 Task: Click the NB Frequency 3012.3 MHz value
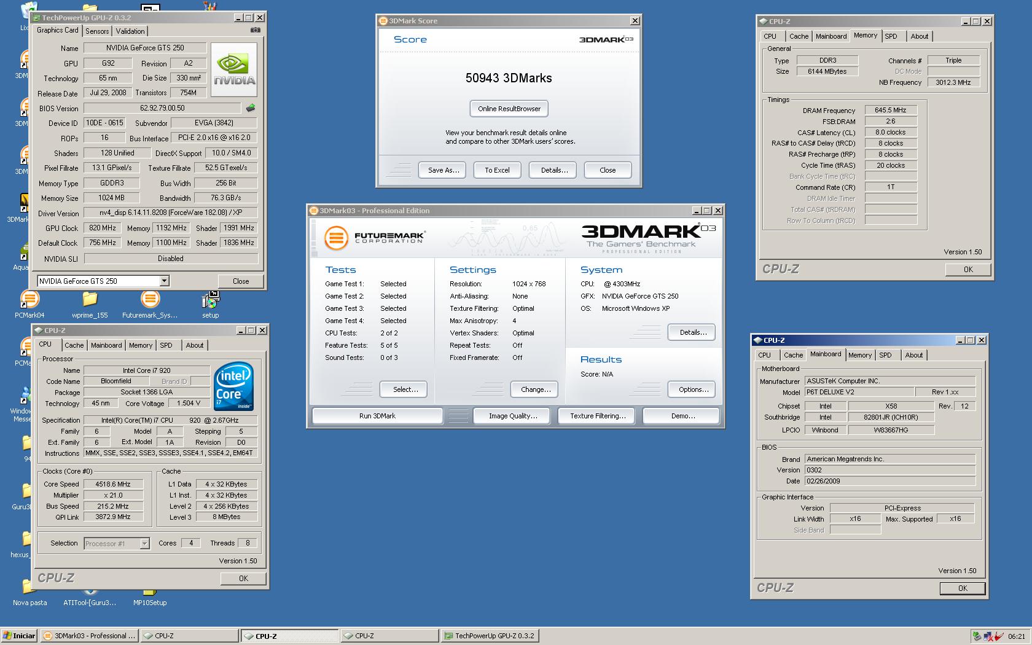[953, 82]
